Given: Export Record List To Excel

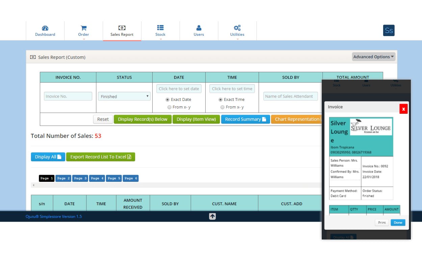Looking at the screenshot, I should coord(101,157).
